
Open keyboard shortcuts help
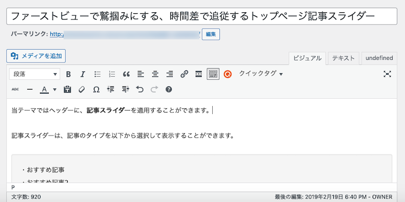[x=169, y=89]
